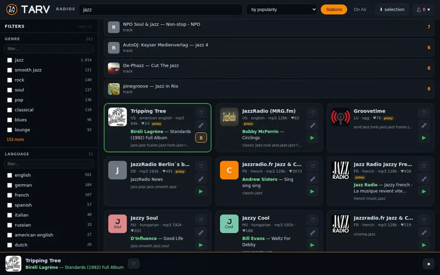Viewport: 440px width, 275px height.
Task: Click the TARV logo icon
Action: click(12, 10)
